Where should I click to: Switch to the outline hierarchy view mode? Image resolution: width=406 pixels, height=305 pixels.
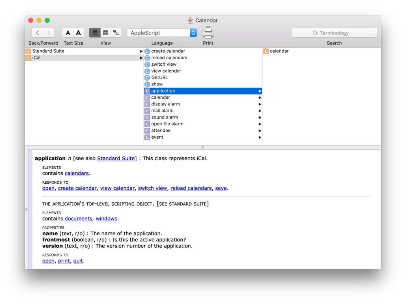pyautogui.click(x=116, y=33)
